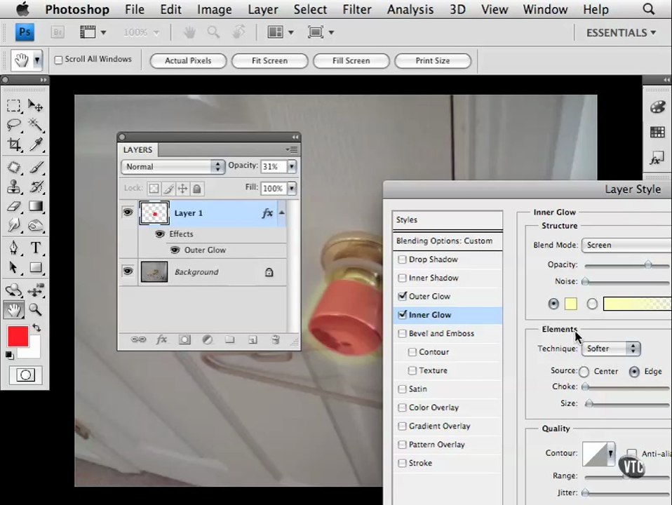Select the Rectangular Marquee tool

(14, 105)
